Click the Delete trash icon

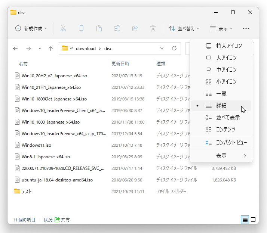pyautogui.click(x=153, y=28)
